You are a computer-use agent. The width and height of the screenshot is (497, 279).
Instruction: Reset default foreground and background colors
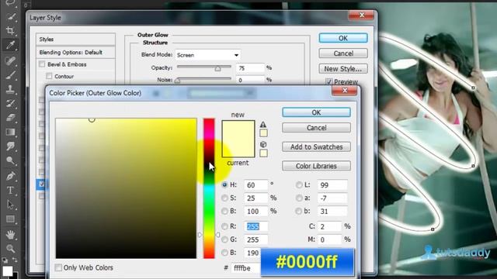point(5,260)
